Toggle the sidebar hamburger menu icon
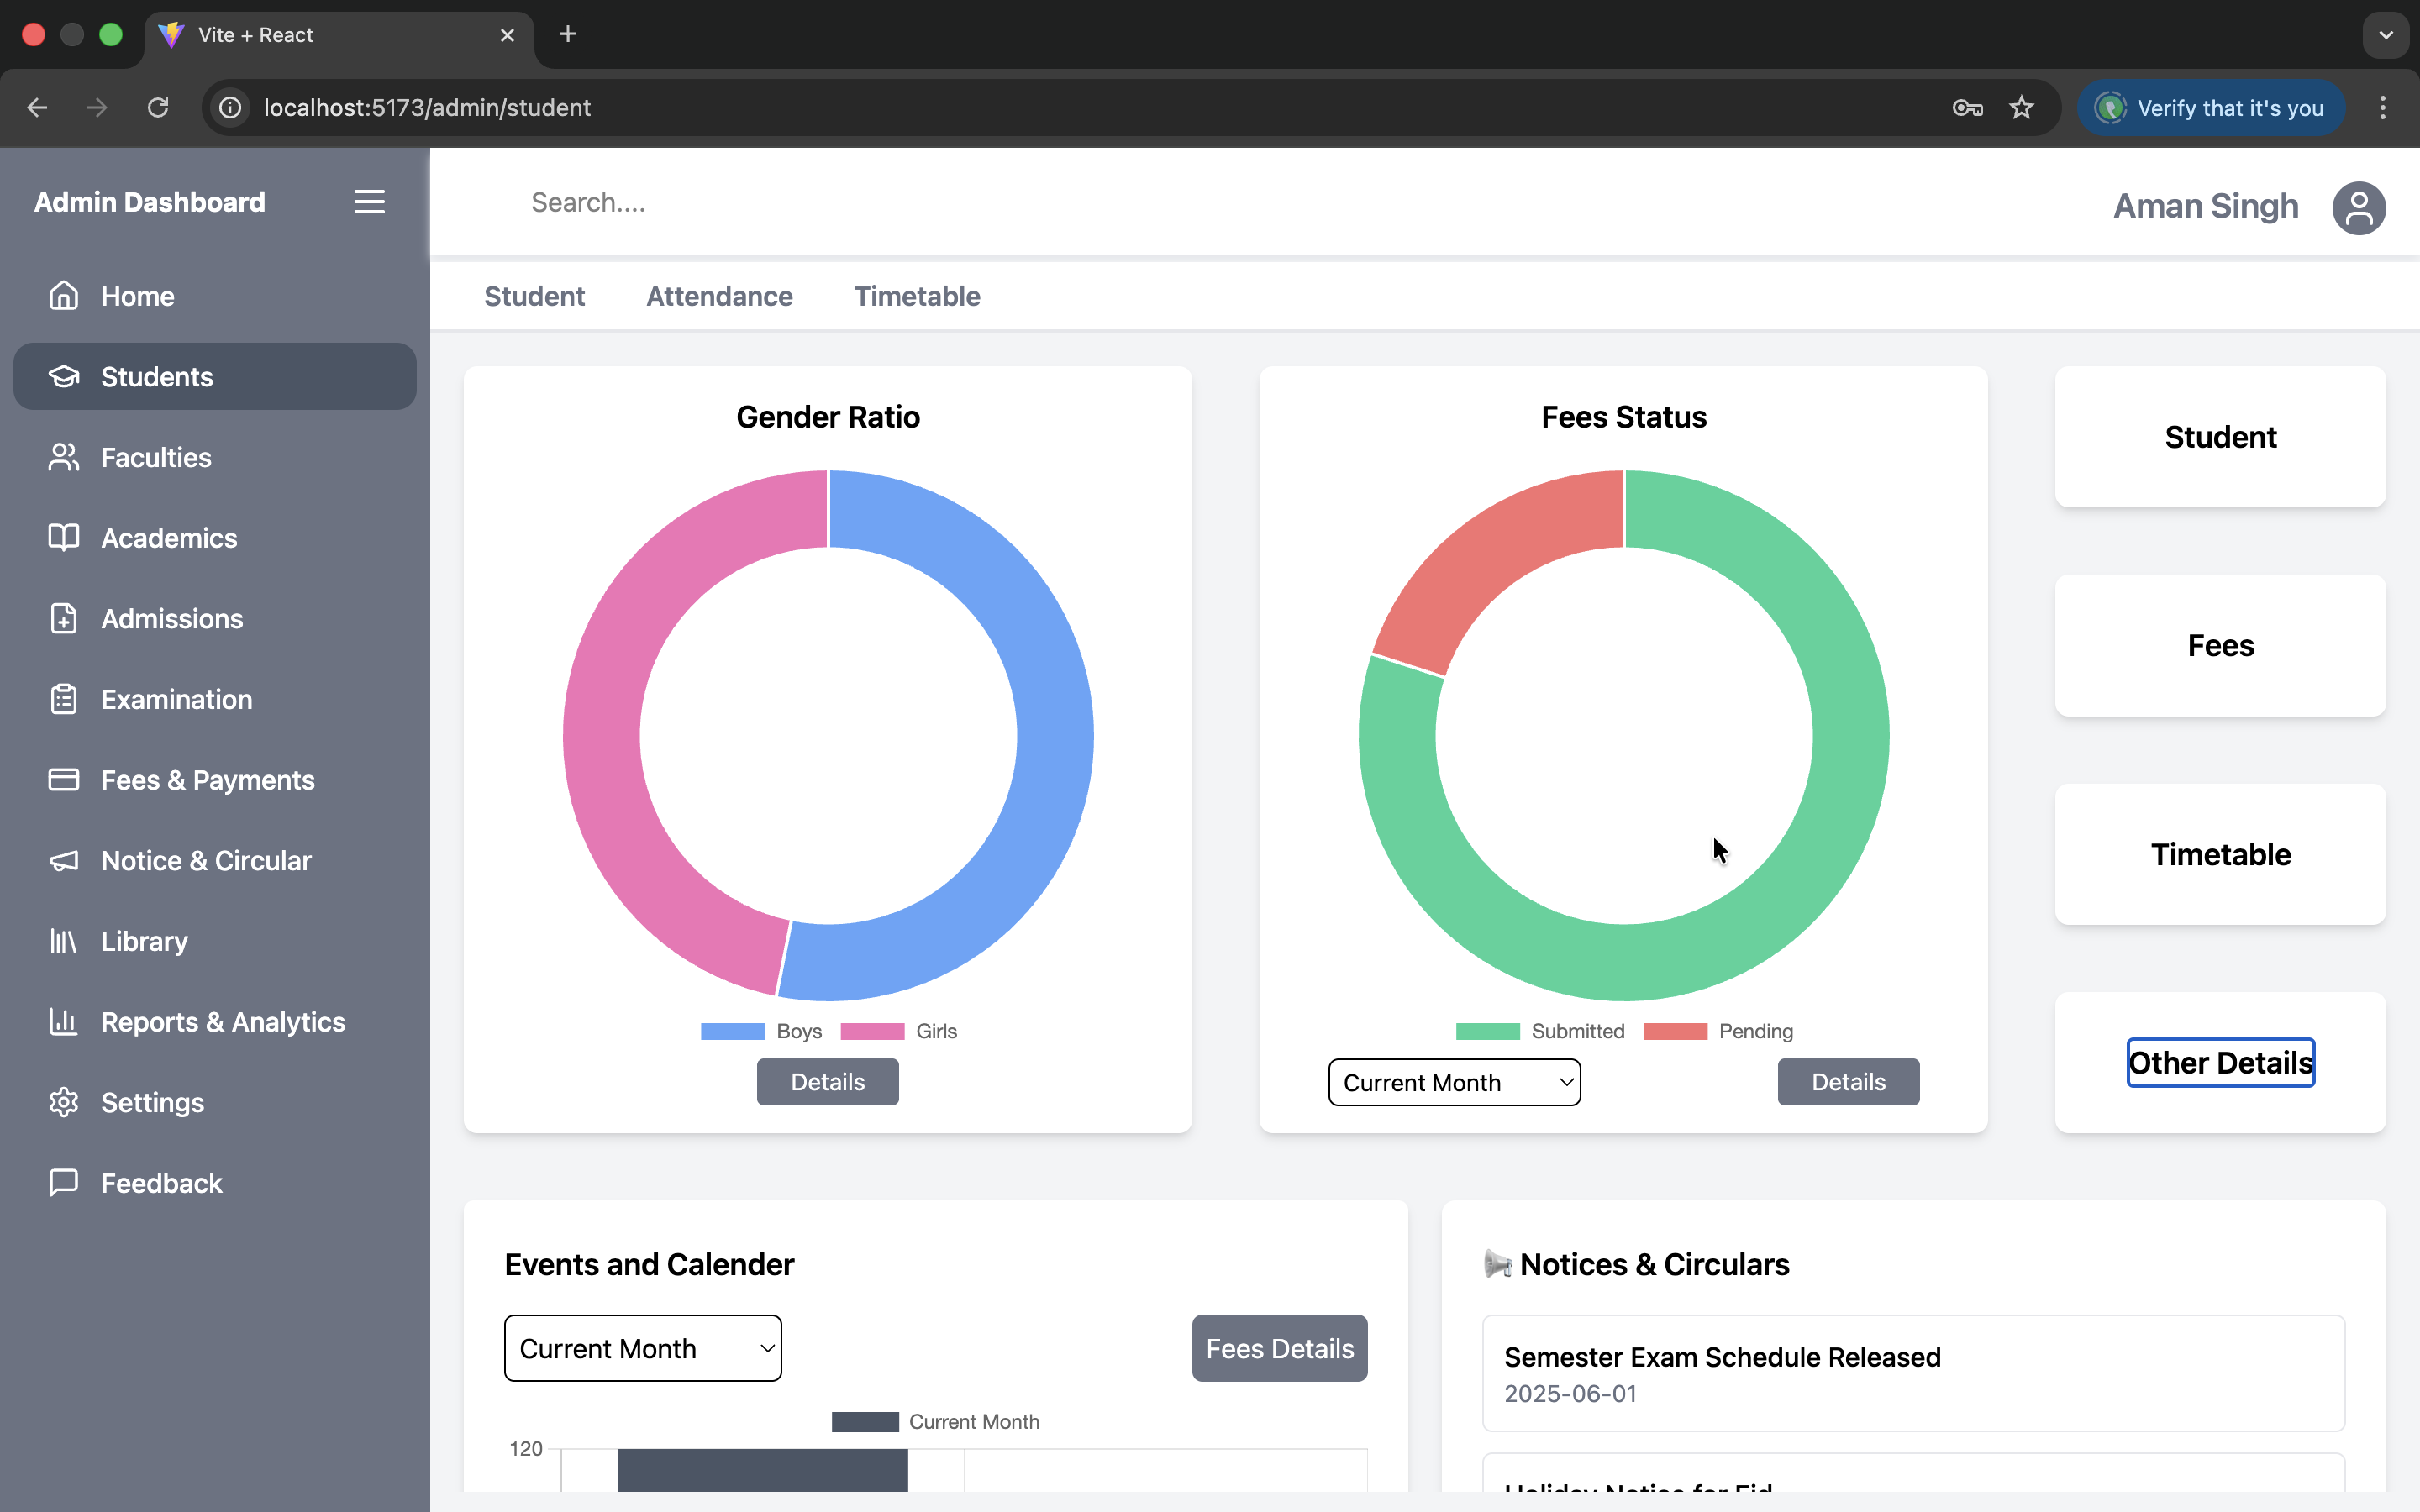Viewport: 2420px width, 1512px height. pos(370,202)
